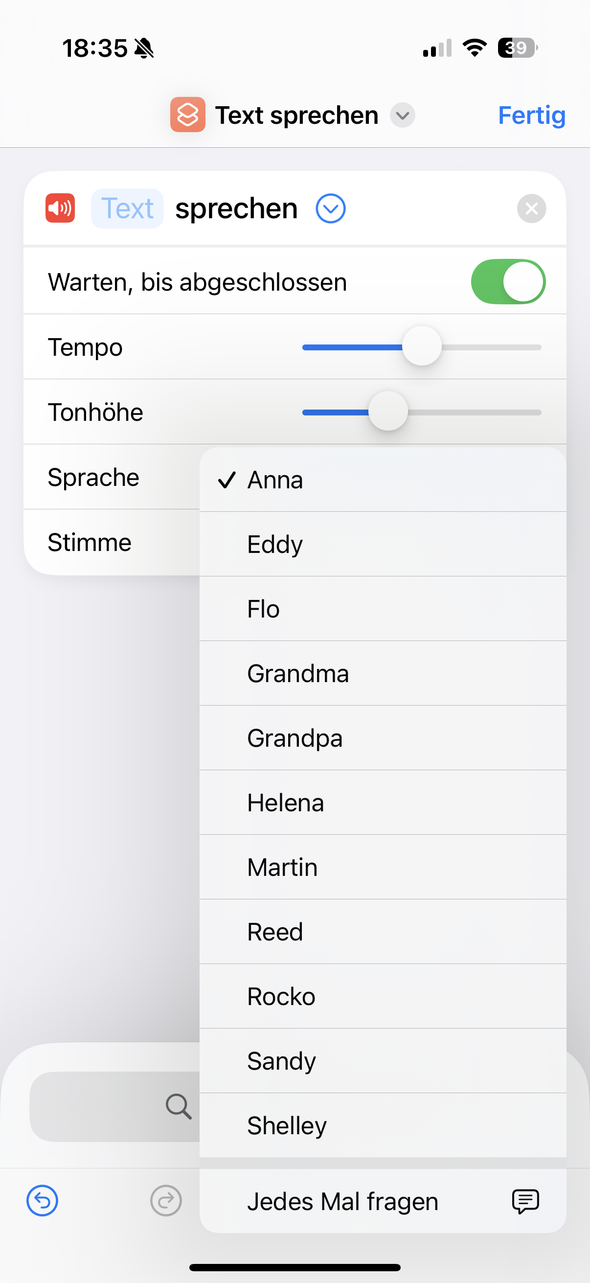Pick Grandma from the voice menu
The width and height of the screenshot is (590, 1283).
click(x=298, y=673)
